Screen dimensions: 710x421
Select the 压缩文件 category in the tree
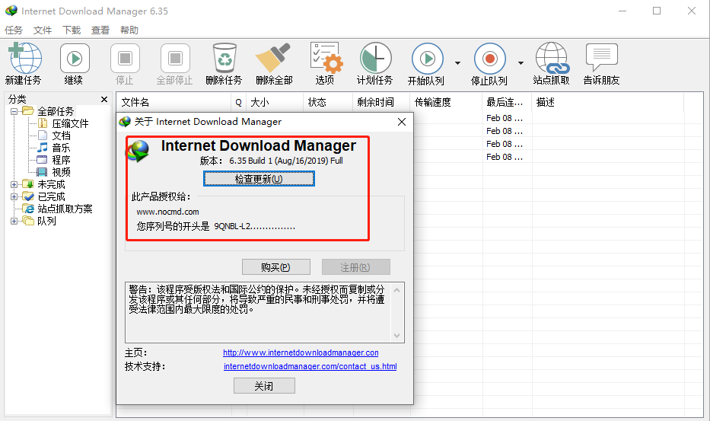[70, 123]
